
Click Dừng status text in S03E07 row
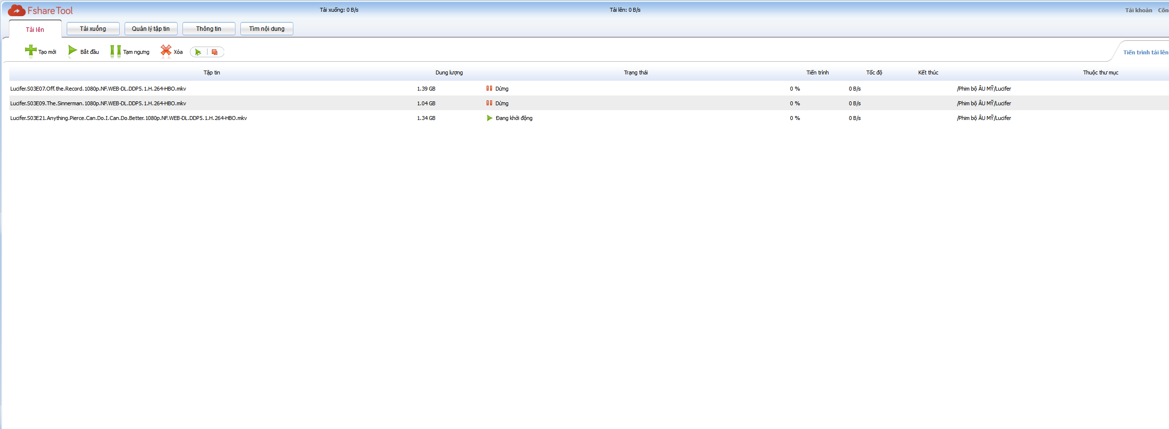[x=502, y=89]
